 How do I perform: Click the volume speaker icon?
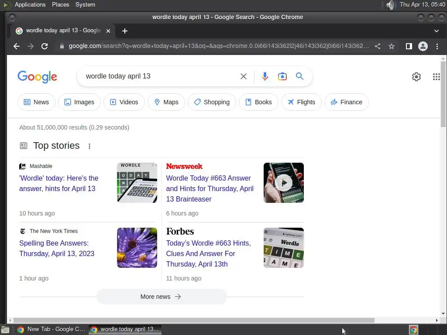click(x=391, y=5)
